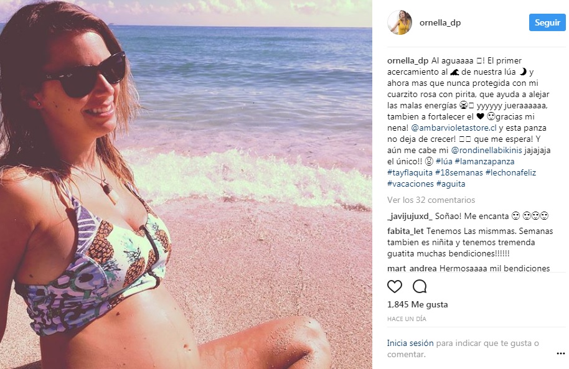Open commenter fabita_let profile
Viewport: 569px width, 369px height.
405,231
